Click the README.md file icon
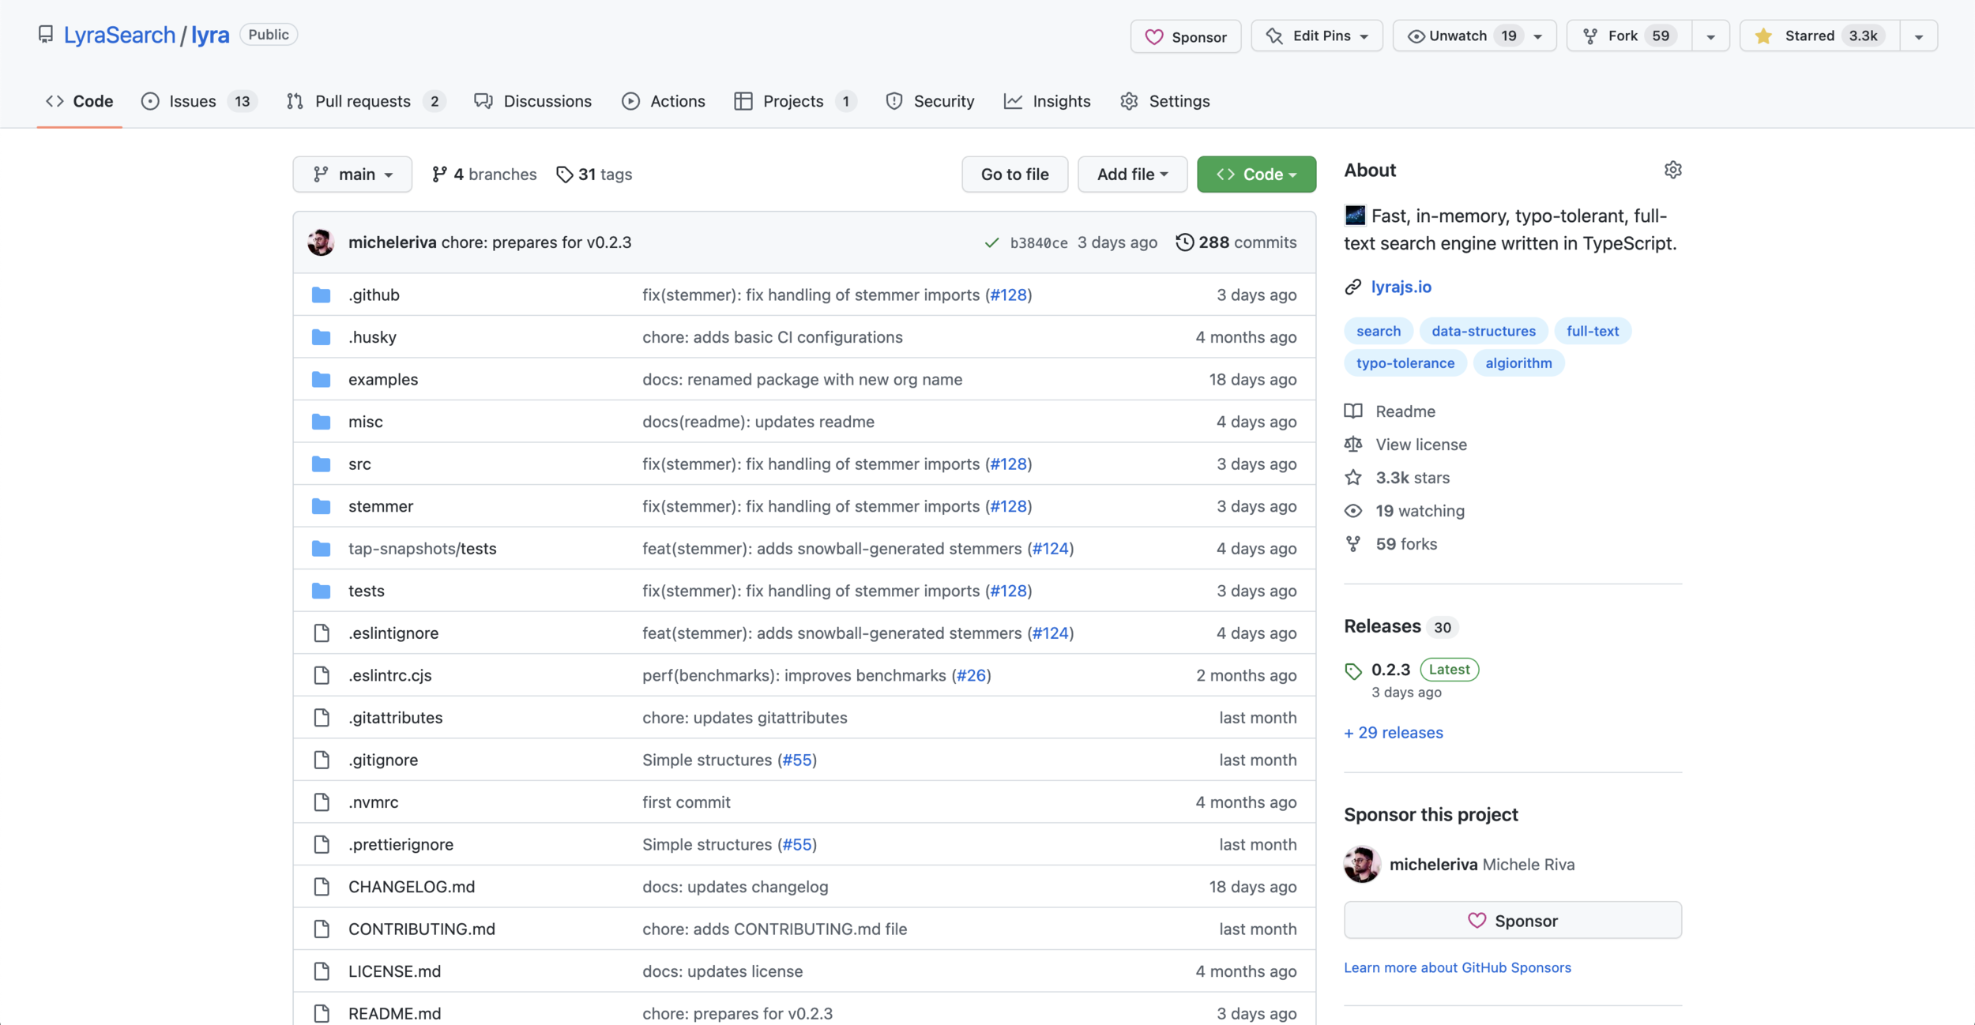 click(321, 1013)
